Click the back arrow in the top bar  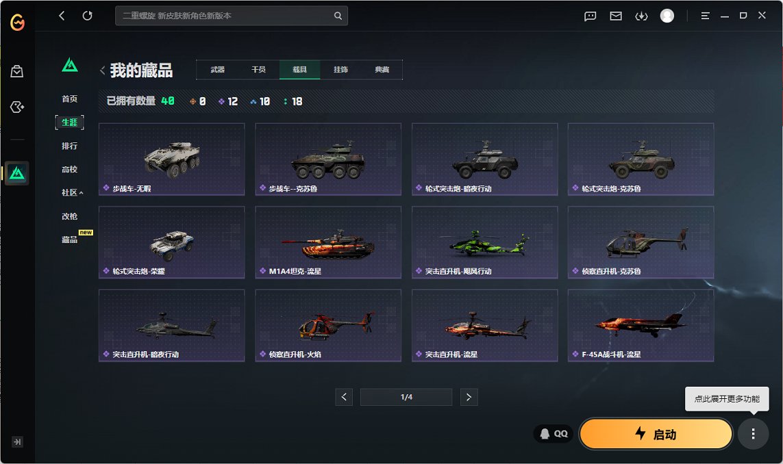click(62, 16)
